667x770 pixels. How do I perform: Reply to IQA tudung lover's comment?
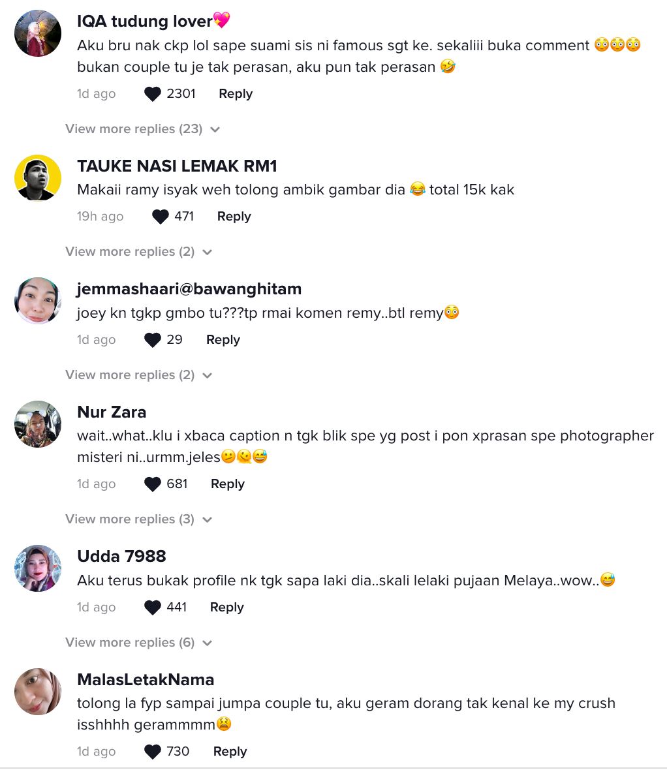(x=236, y=93)
